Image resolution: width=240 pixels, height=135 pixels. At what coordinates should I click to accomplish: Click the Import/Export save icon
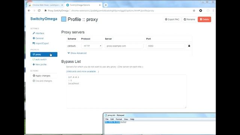pyautogui.click(x=34, y=43)
